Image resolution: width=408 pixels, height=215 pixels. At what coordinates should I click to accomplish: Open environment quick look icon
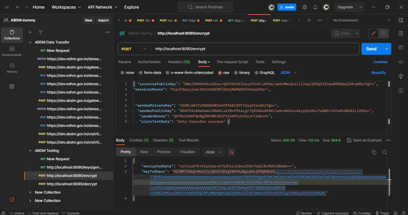(401, 20)
